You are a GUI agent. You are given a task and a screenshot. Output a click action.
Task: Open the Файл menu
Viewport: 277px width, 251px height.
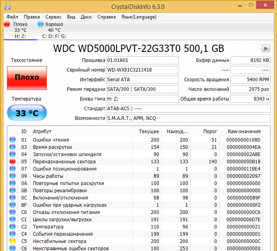tap(12, 17)
